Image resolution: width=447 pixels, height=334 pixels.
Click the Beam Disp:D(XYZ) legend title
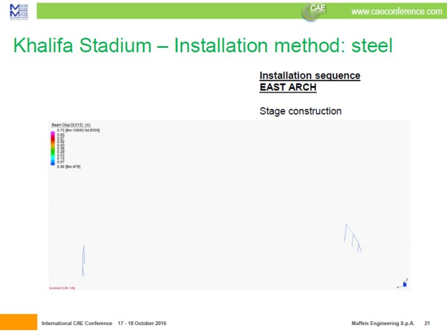pos(70,125)
